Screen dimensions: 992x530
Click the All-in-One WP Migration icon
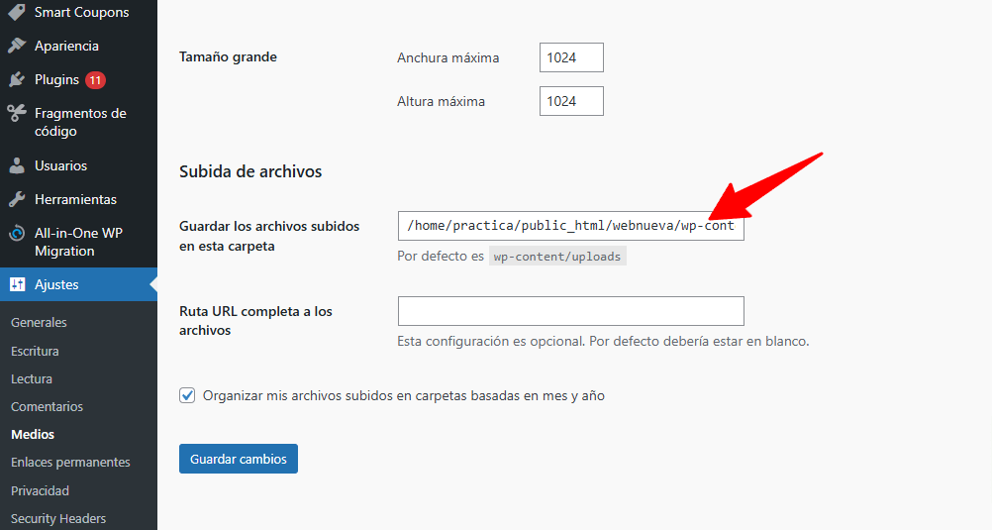[x=17, y=233]
